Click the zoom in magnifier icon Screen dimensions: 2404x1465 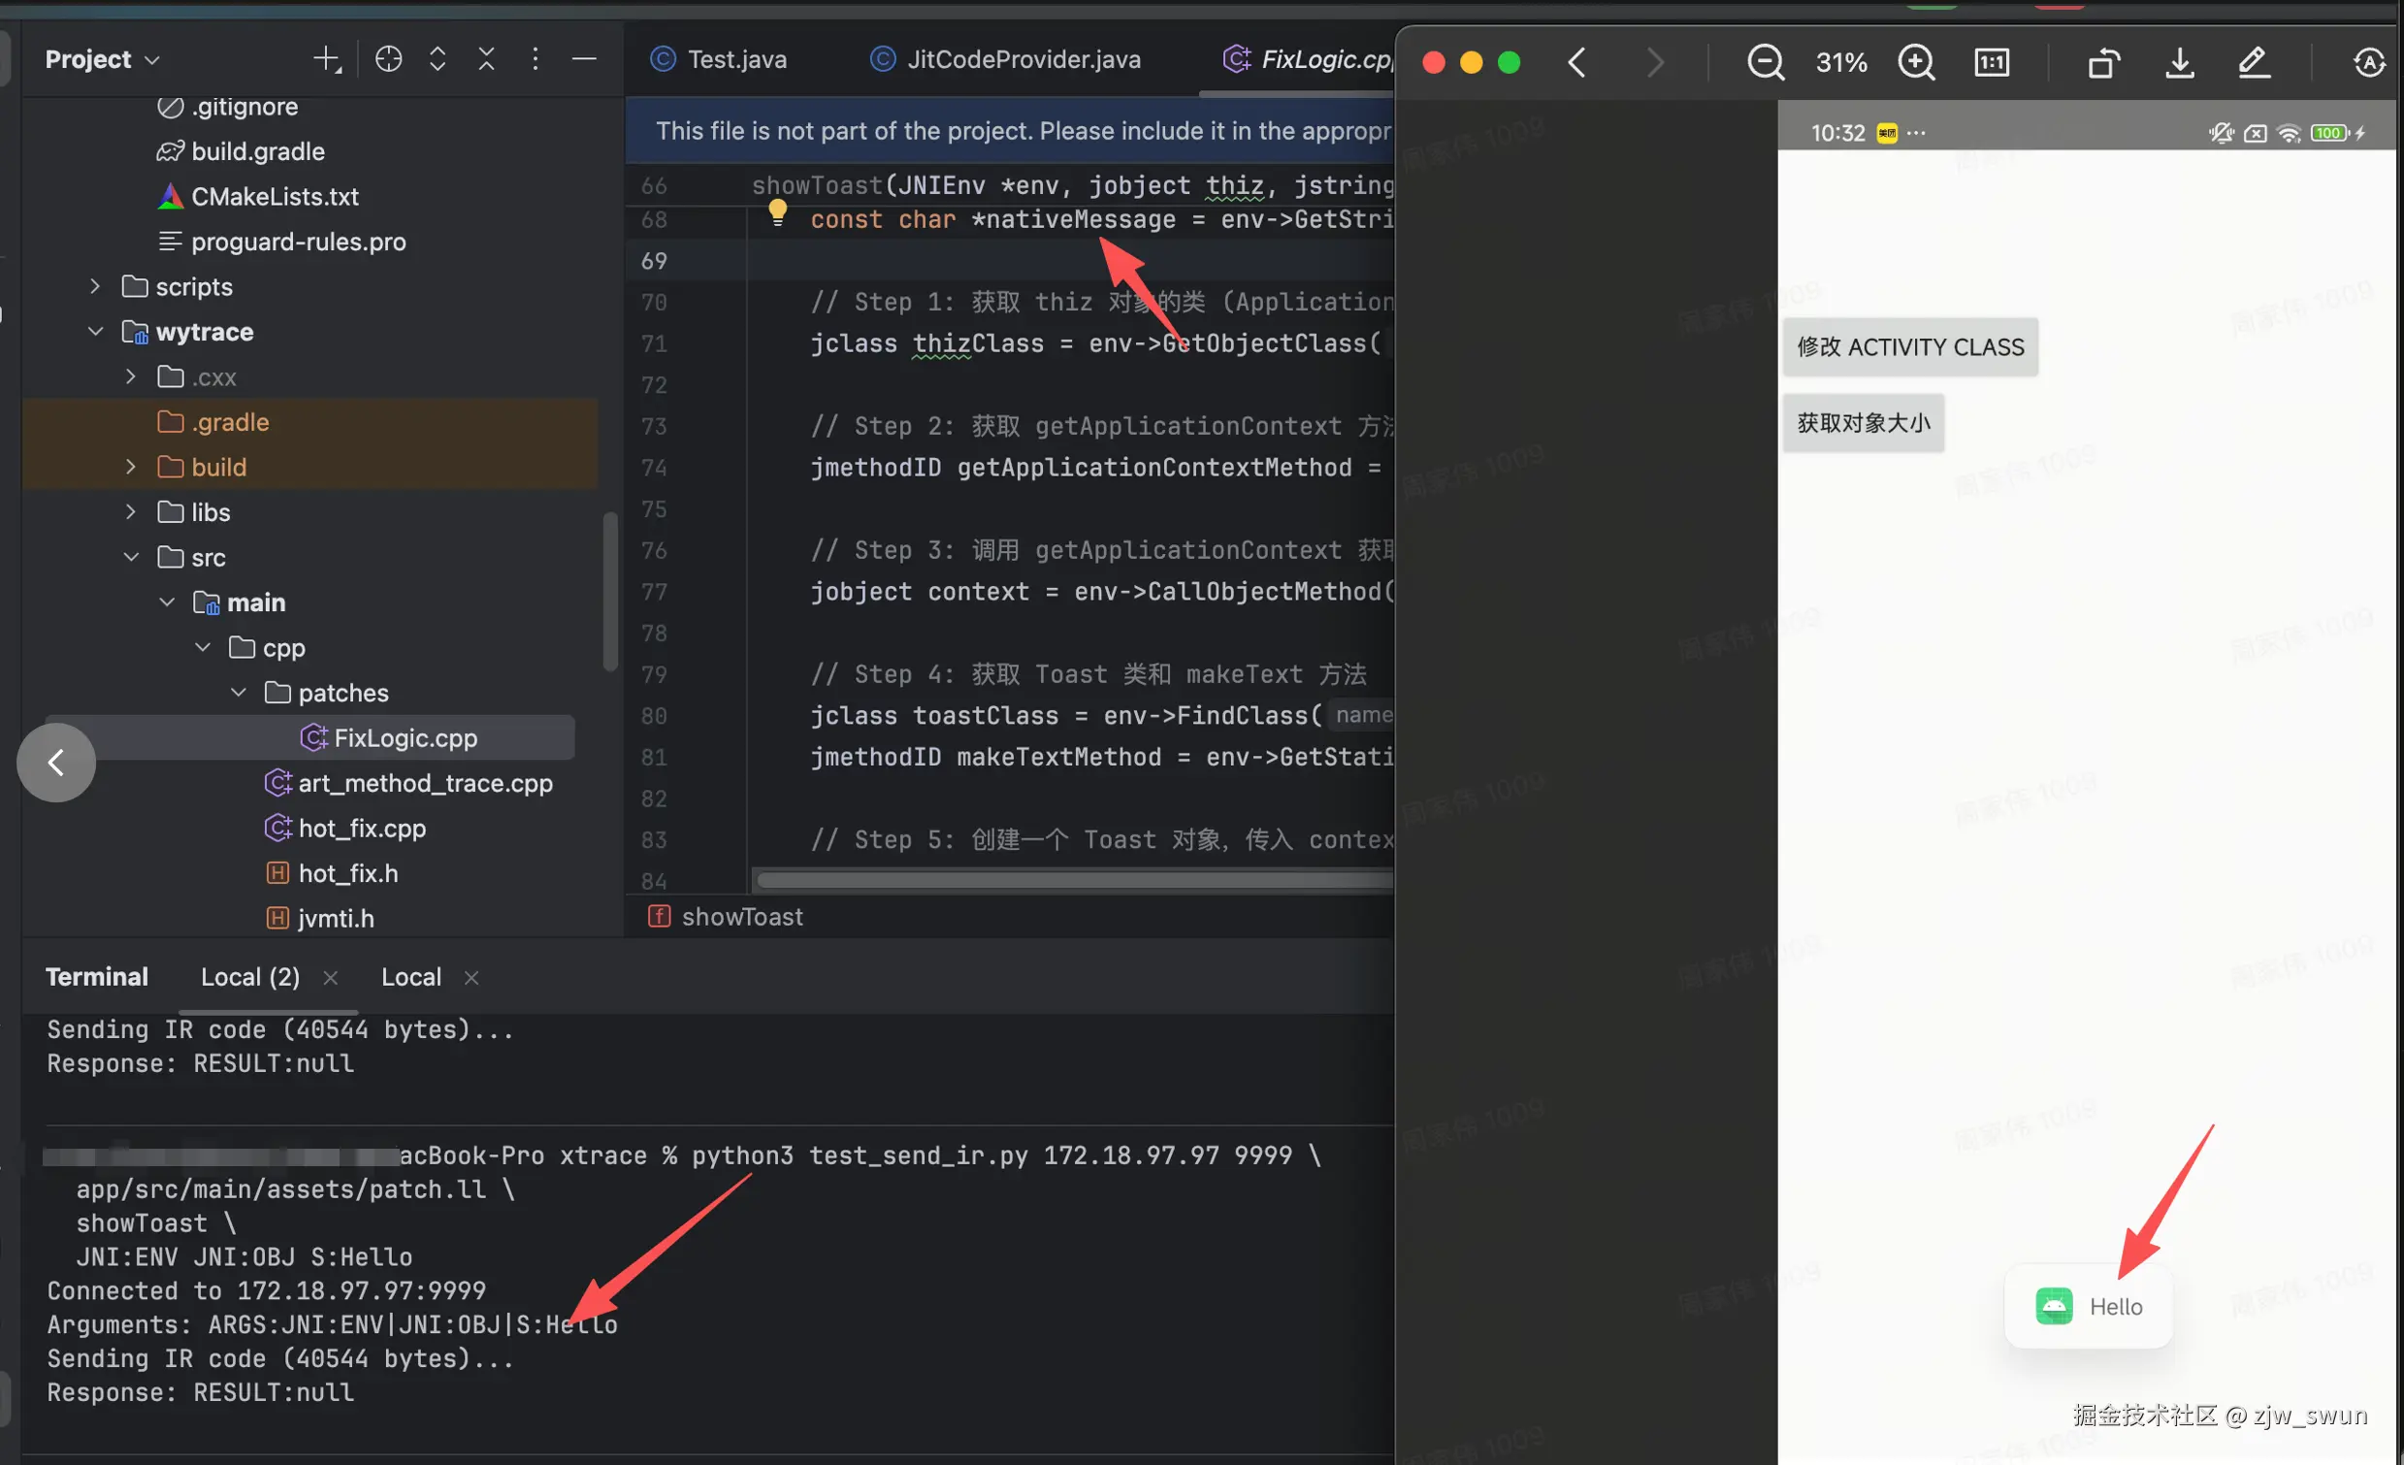pyautogui.click(x=1915, y=62)
